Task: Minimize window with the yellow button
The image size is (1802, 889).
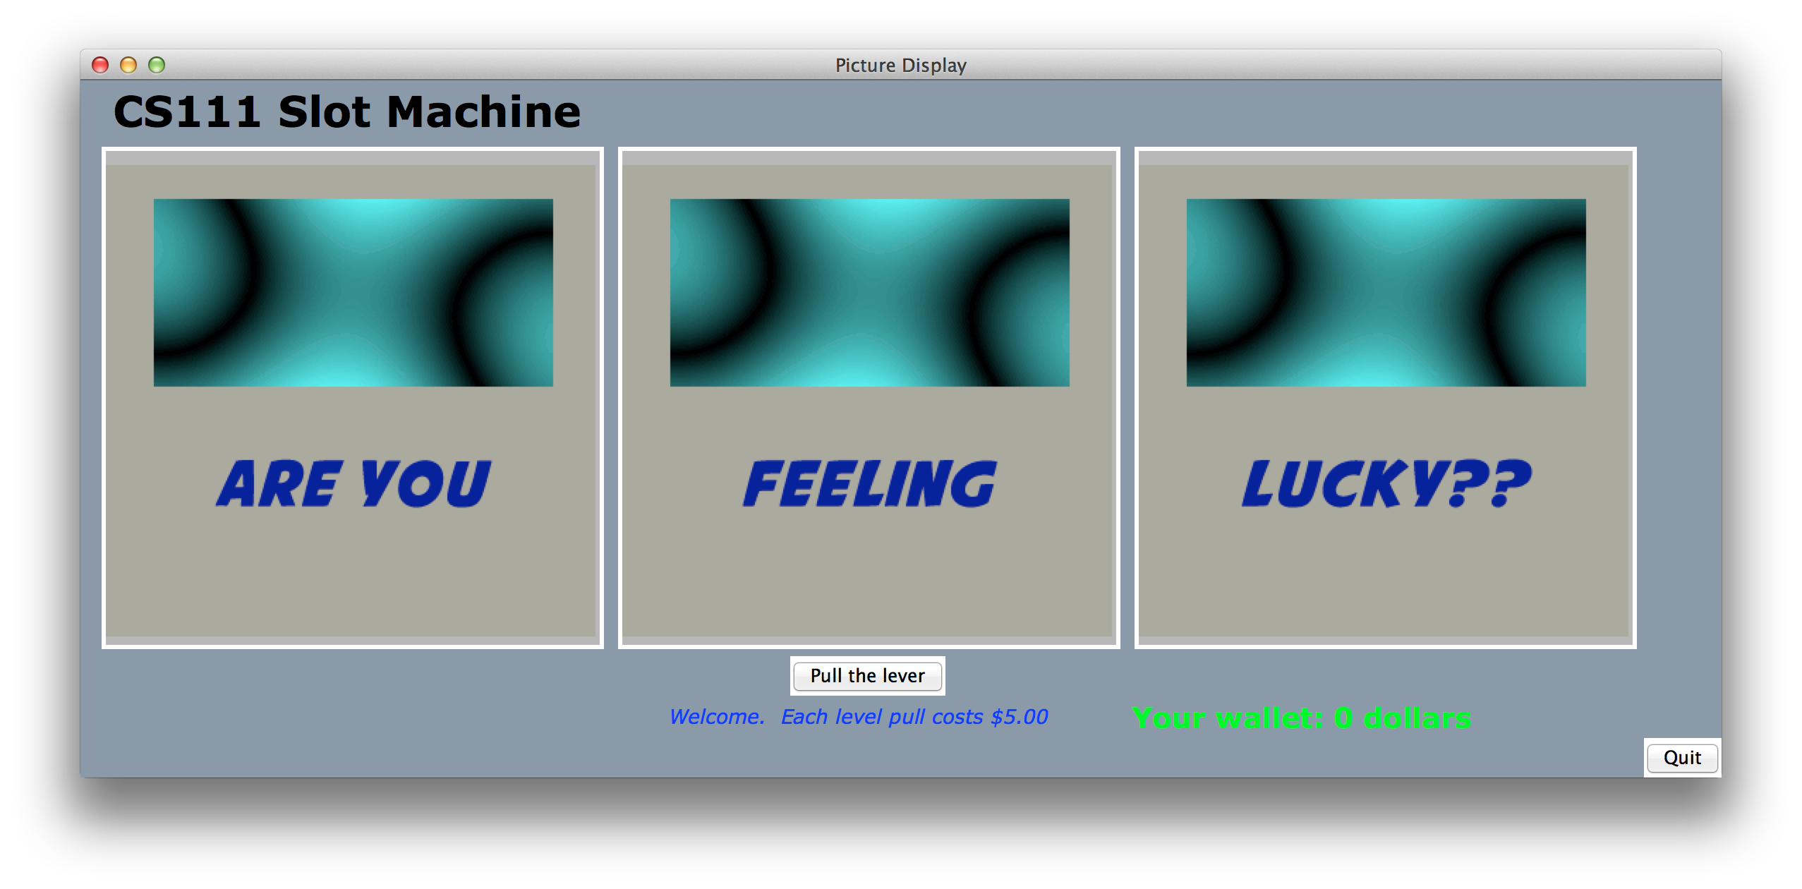Action: click(128, 65)
